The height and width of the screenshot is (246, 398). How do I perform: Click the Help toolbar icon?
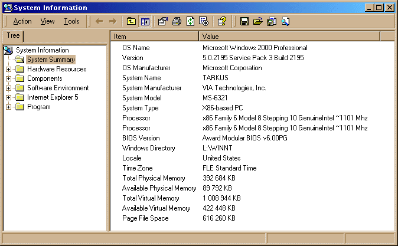coord(222,21)
